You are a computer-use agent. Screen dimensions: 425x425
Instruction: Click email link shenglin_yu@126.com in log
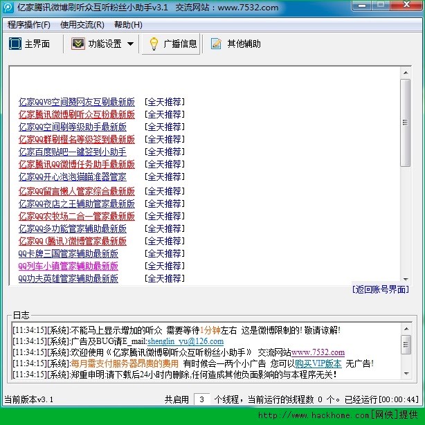(x=186, y=341)
